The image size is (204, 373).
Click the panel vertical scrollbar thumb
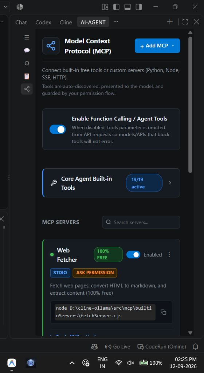pyautogui.click(x=190, y=105)
